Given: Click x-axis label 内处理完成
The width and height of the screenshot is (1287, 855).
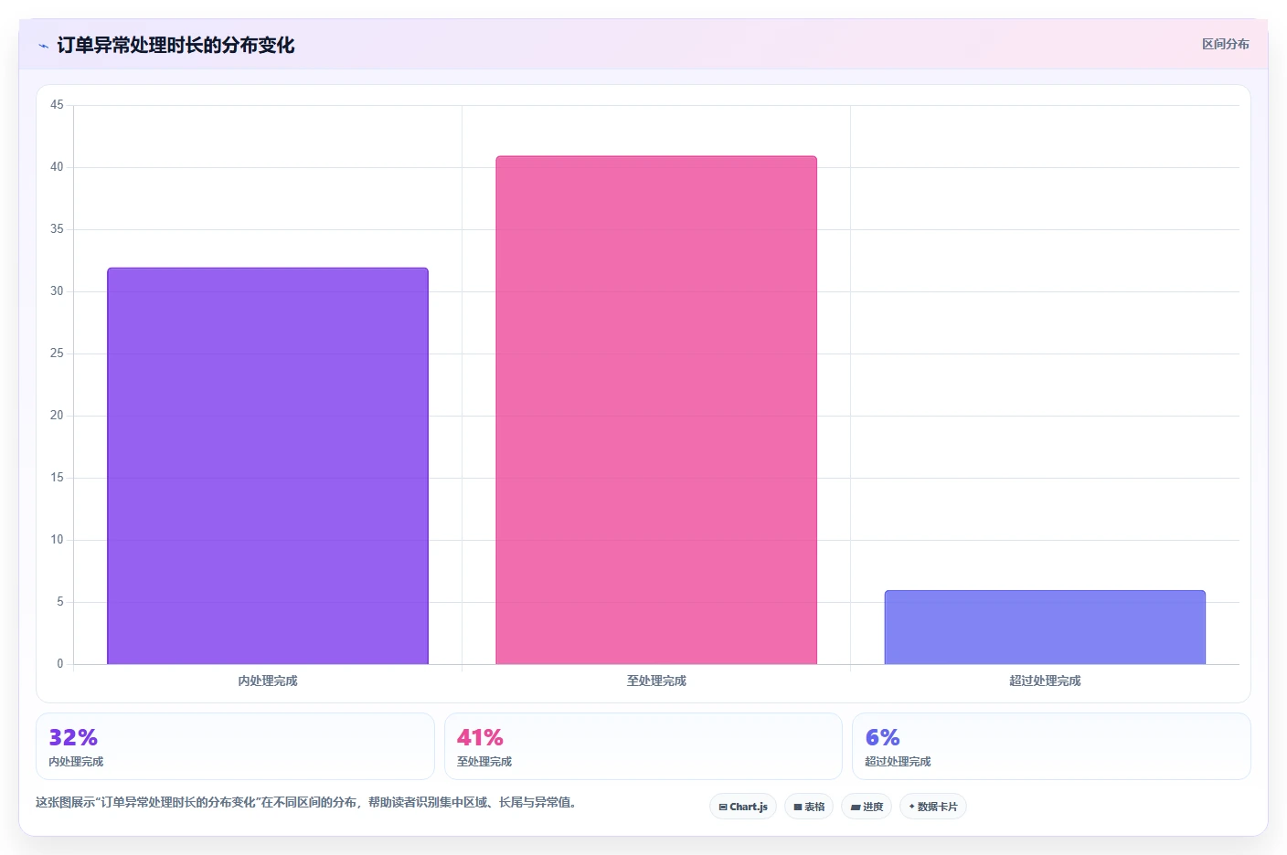Looking at the screenshot, I should [x=268, y=681].
